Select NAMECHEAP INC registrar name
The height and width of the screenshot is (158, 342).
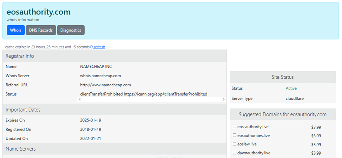pos(96,67)
